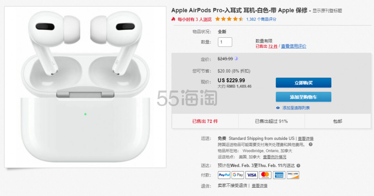Open the 查看信用评价 feedback link

[x=294, y=46]
